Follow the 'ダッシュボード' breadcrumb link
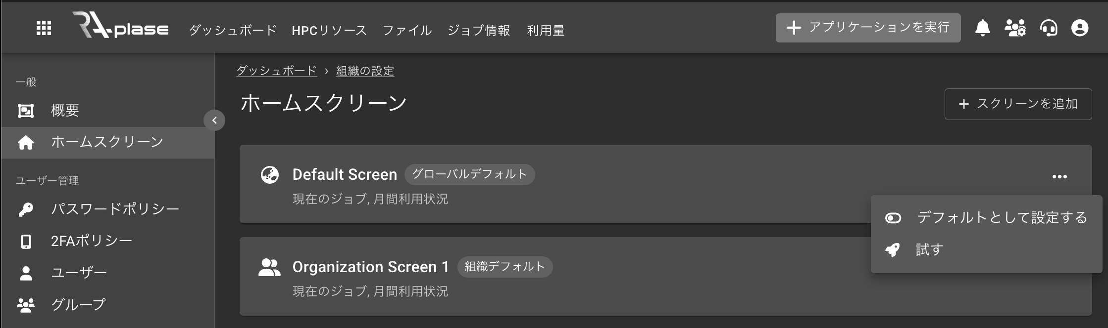Screen dimensions: 1108x328 pyautogui.click(x=276, y=71)
